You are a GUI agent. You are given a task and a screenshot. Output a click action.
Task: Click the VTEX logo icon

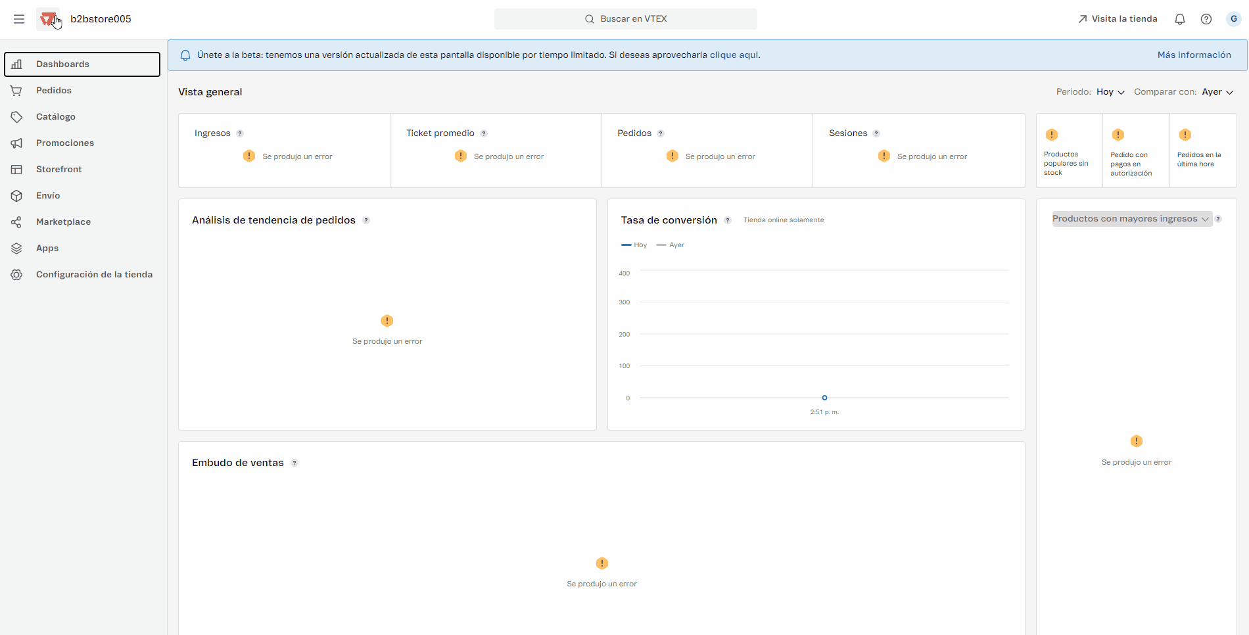coord(47,19)
